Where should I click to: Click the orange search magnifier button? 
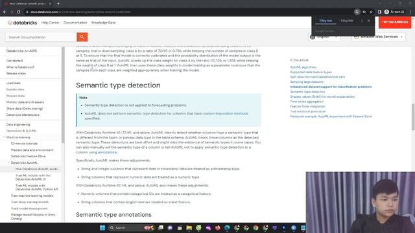(x=82, y=37)
